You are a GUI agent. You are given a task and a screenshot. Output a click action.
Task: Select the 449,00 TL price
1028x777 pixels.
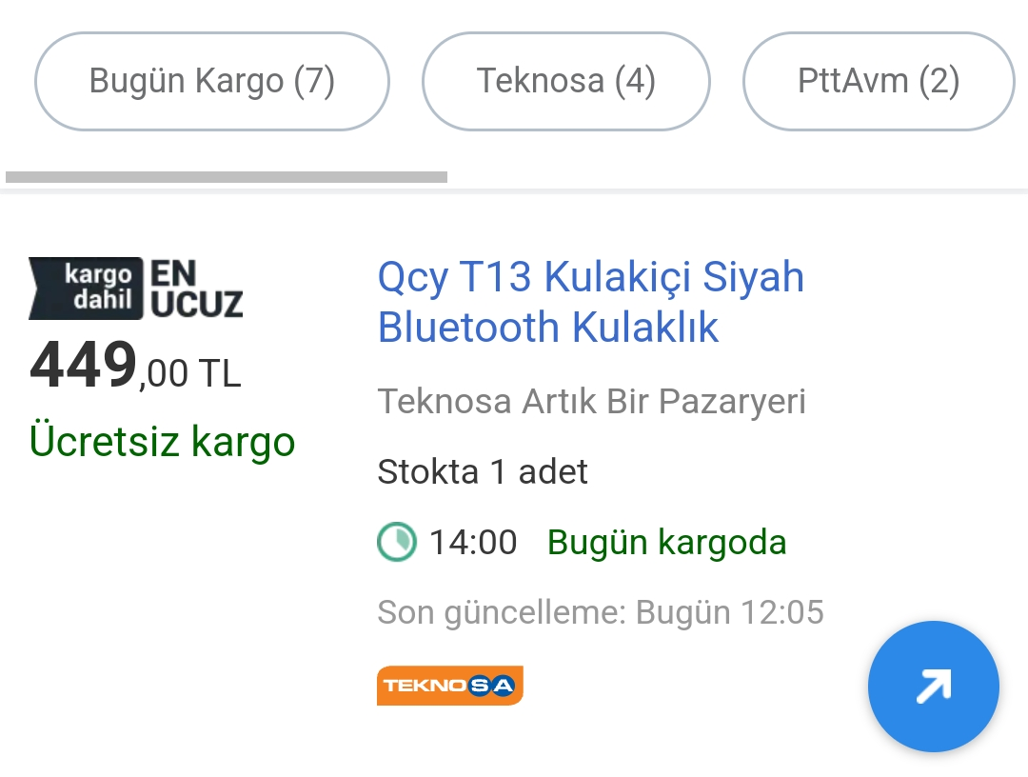[135, 366]
